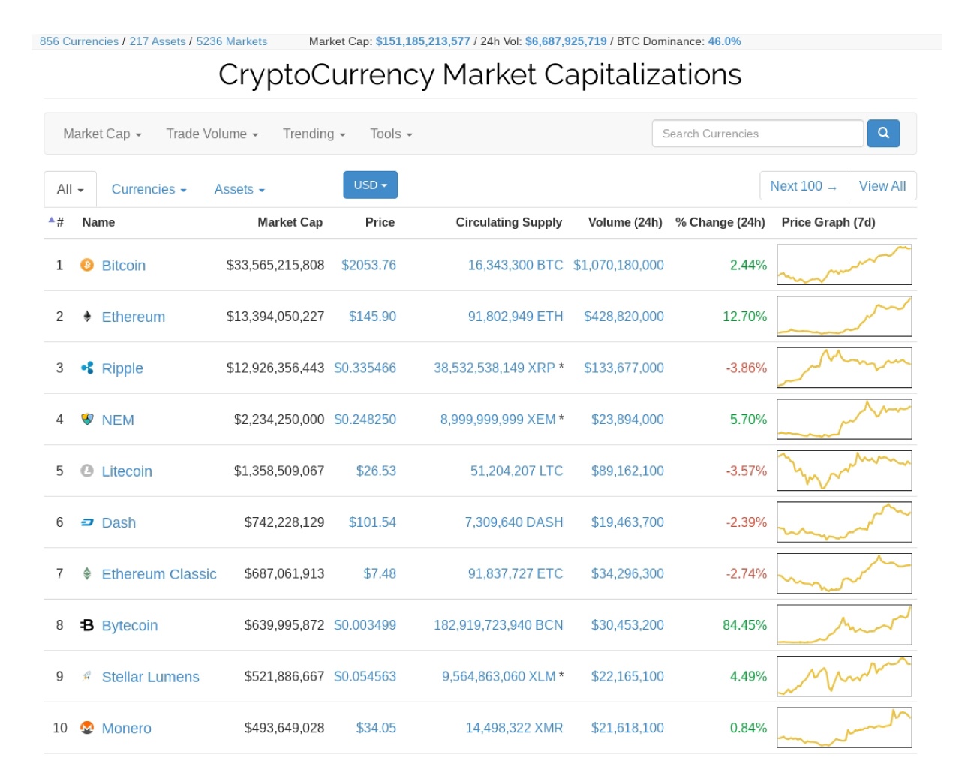Sort table by Market Cap column header
The width and height of the screenshot is (971, 767).
(290, 222)
